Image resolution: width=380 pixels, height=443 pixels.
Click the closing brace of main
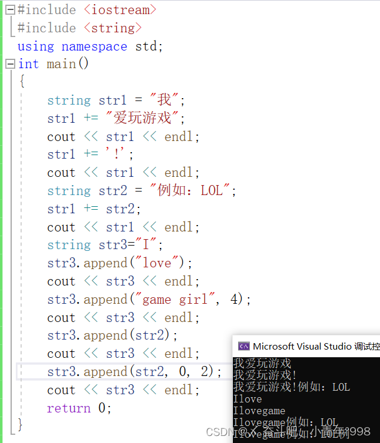tap(20, 424)
